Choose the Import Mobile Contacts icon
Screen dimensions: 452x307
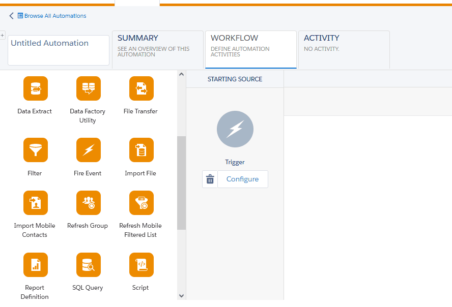tap(35, 203)
